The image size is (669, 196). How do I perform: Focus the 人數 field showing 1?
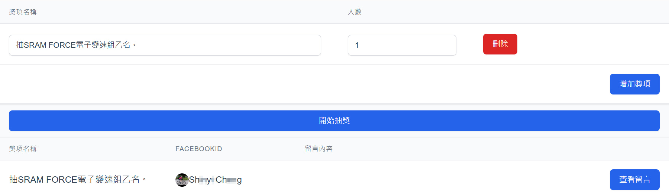[402, 45]
